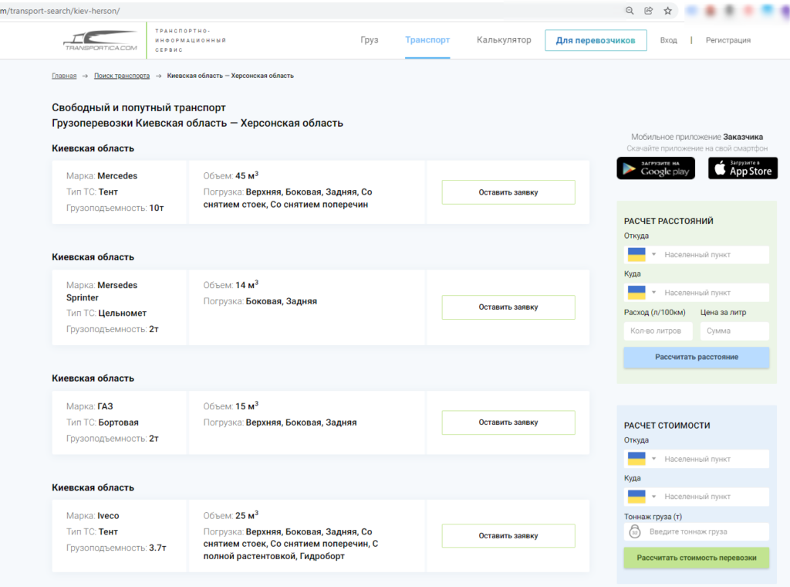Open the Калькулятор menu item
790x587 pixels.
coord(504,40)
